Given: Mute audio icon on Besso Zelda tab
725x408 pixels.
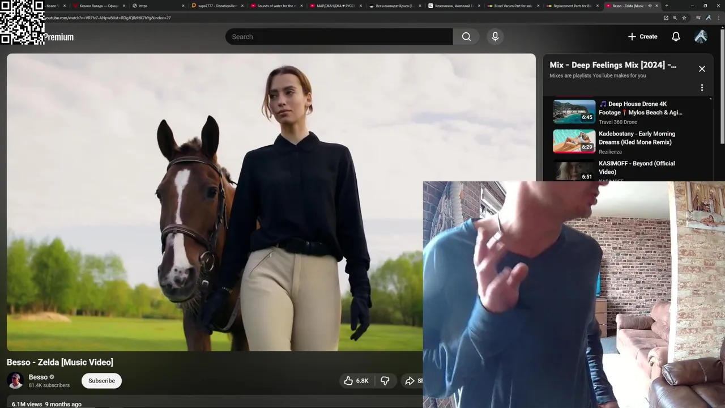Looking at the screenshot, I should (x=650, y=6).
